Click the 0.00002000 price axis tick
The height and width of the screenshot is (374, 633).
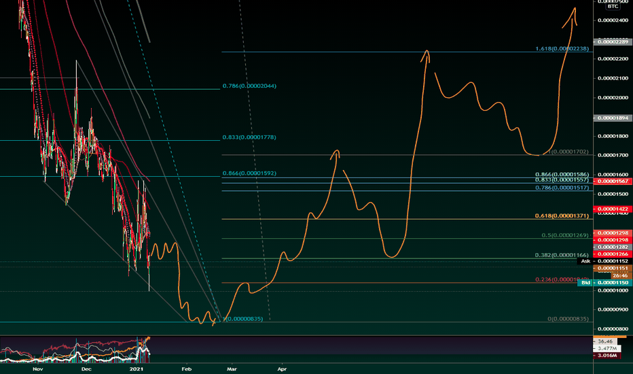pyautogui.click(x=613, y=98)
